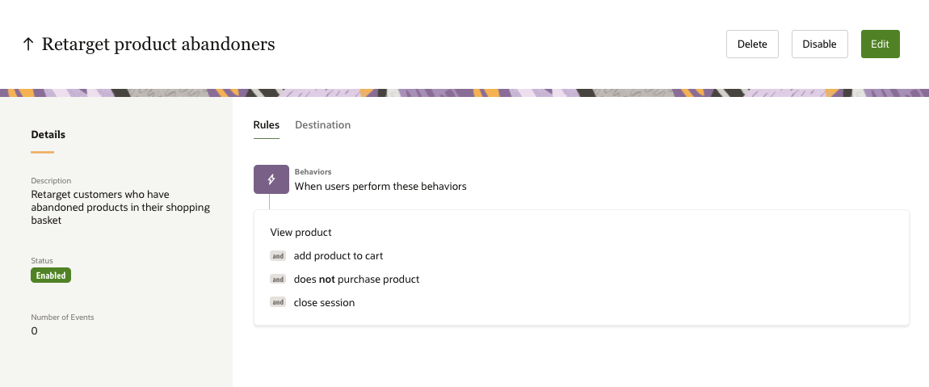Switch to the Rules tab
Image resolution: width=929 pixels, height=387 pixels.
point(267,125)
